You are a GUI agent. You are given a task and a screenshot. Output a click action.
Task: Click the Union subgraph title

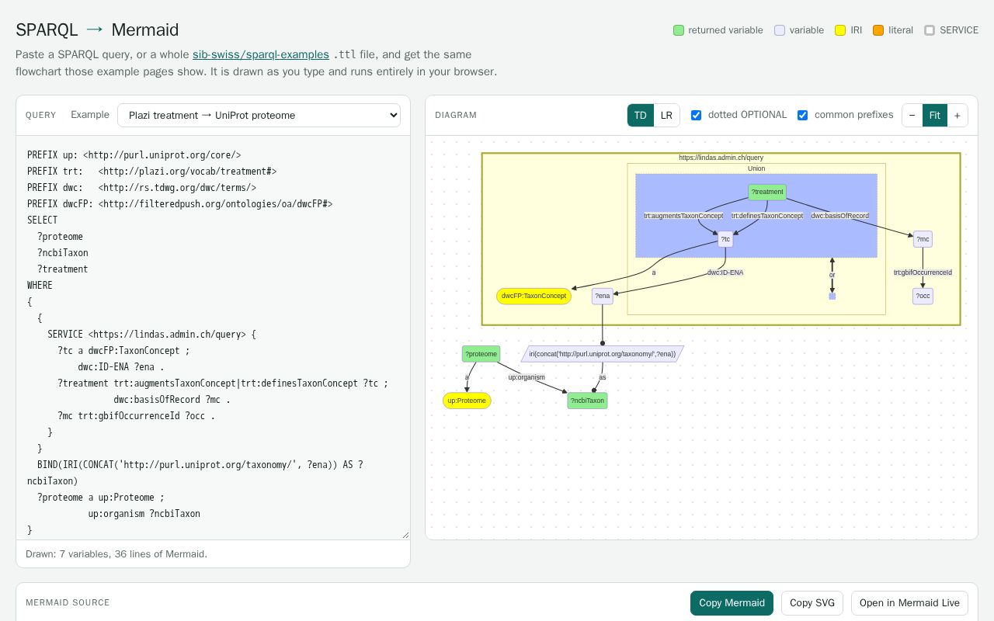point(756,168)
